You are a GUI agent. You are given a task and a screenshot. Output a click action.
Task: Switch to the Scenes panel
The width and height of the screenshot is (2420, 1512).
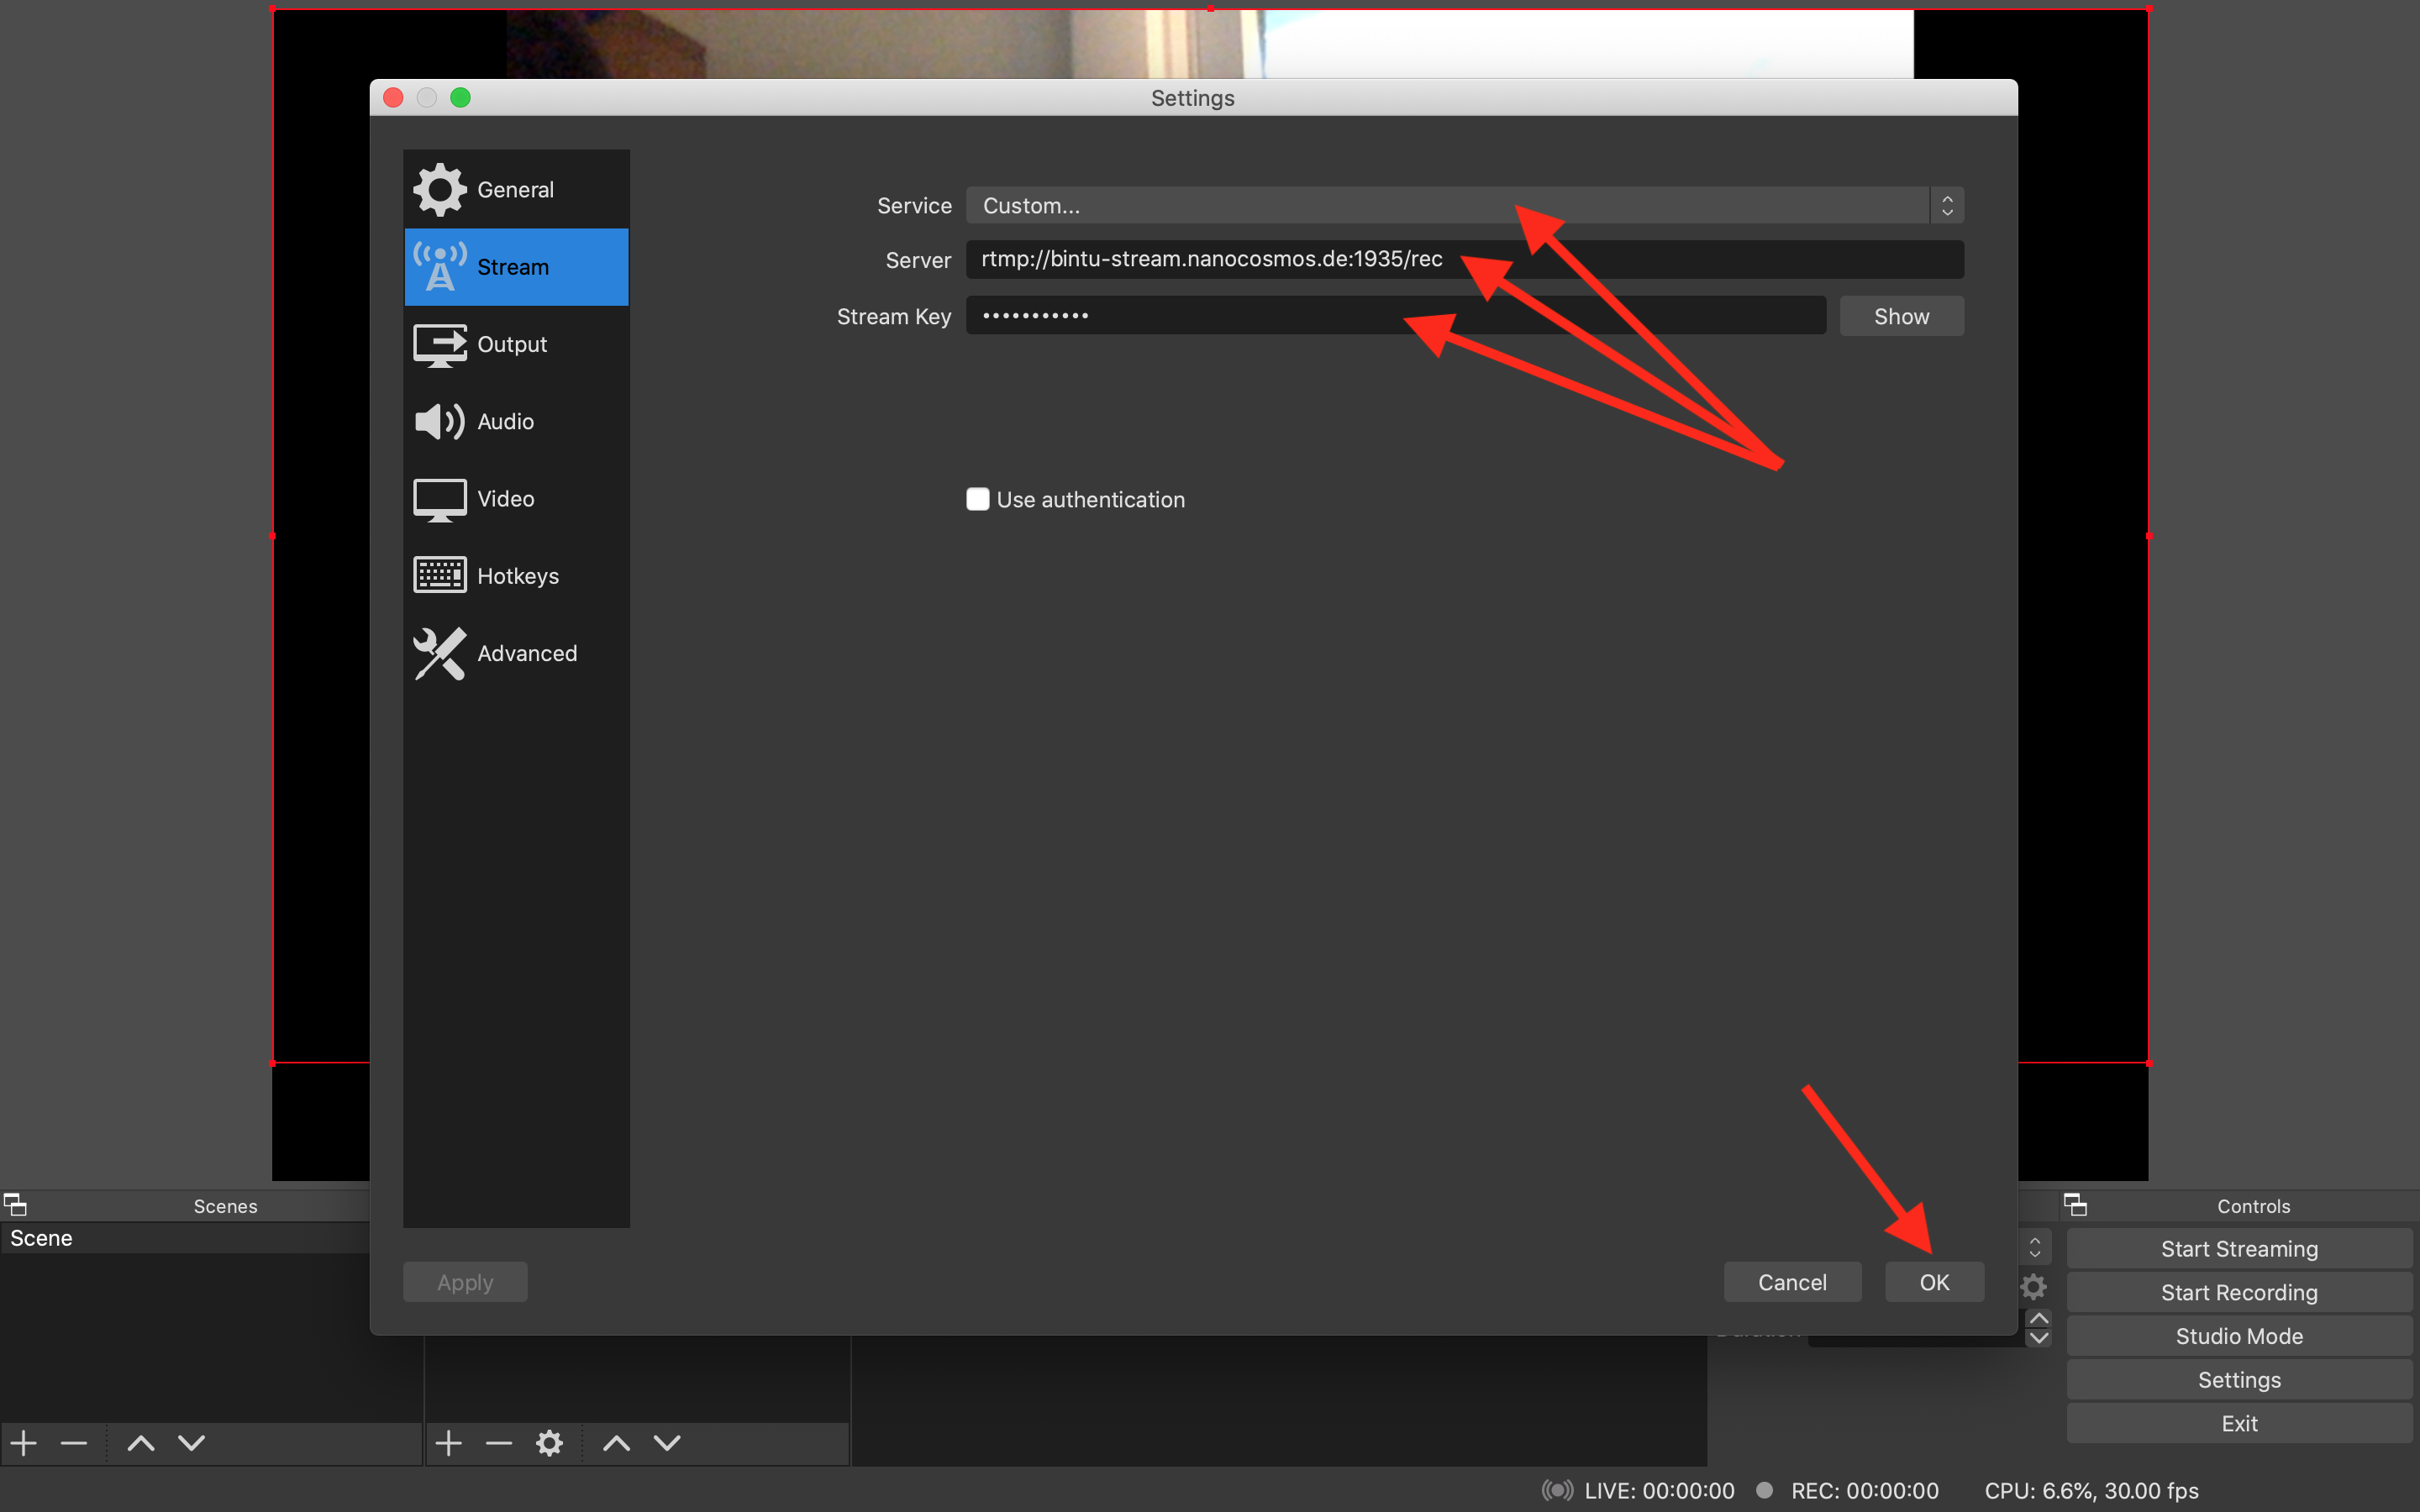[x=224, y=1205]
